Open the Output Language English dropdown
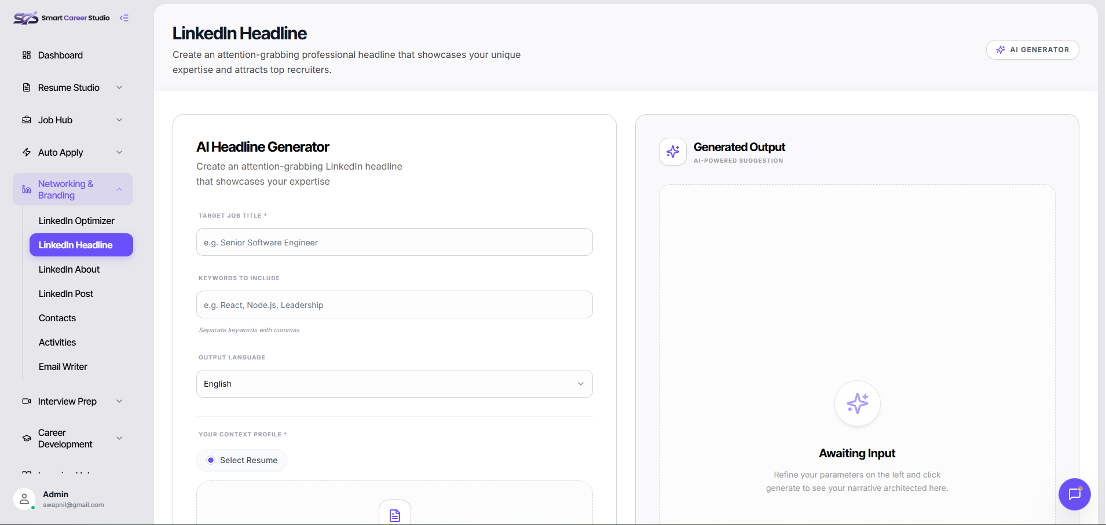Image resolution: width=1106 pixels, height=525 pixels. [394, 384]
